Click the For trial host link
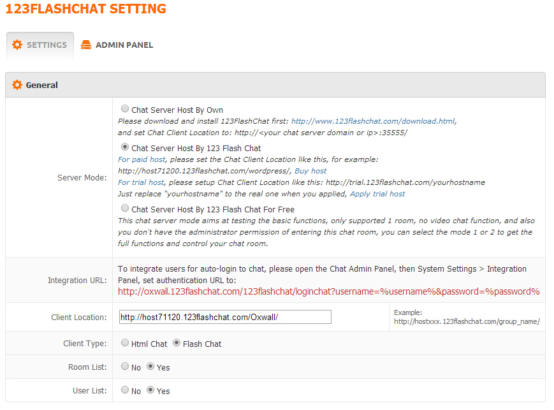 click(142, 182)
